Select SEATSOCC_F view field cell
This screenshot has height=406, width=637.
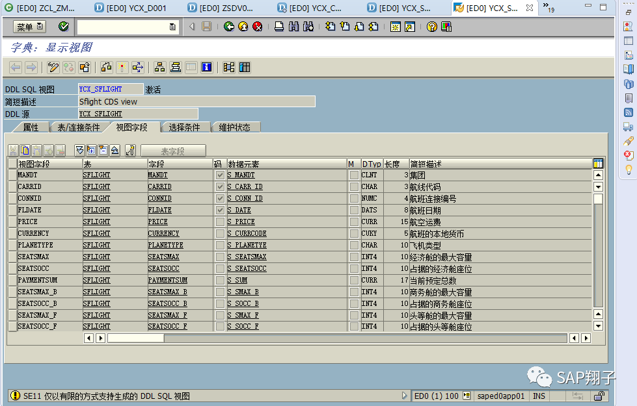click(x=49, y=326)
